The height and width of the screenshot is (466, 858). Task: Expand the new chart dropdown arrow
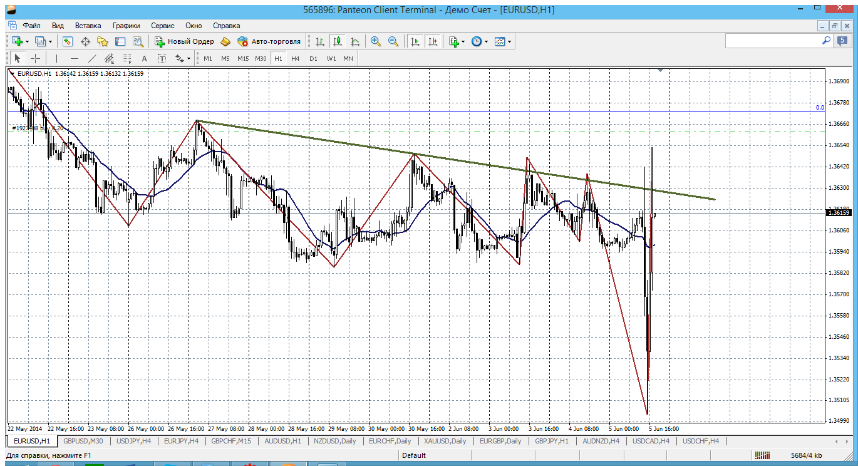[27, 41]
